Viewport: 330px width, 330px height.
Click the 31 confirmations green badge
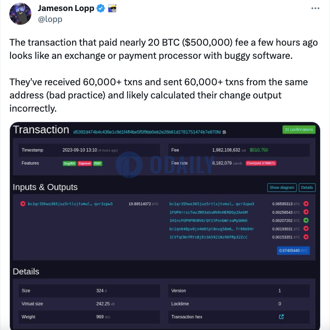click(299, 129)
